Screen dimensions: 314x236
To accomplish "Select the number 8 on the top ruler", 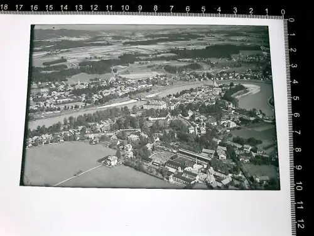I will tap(156, 8).
